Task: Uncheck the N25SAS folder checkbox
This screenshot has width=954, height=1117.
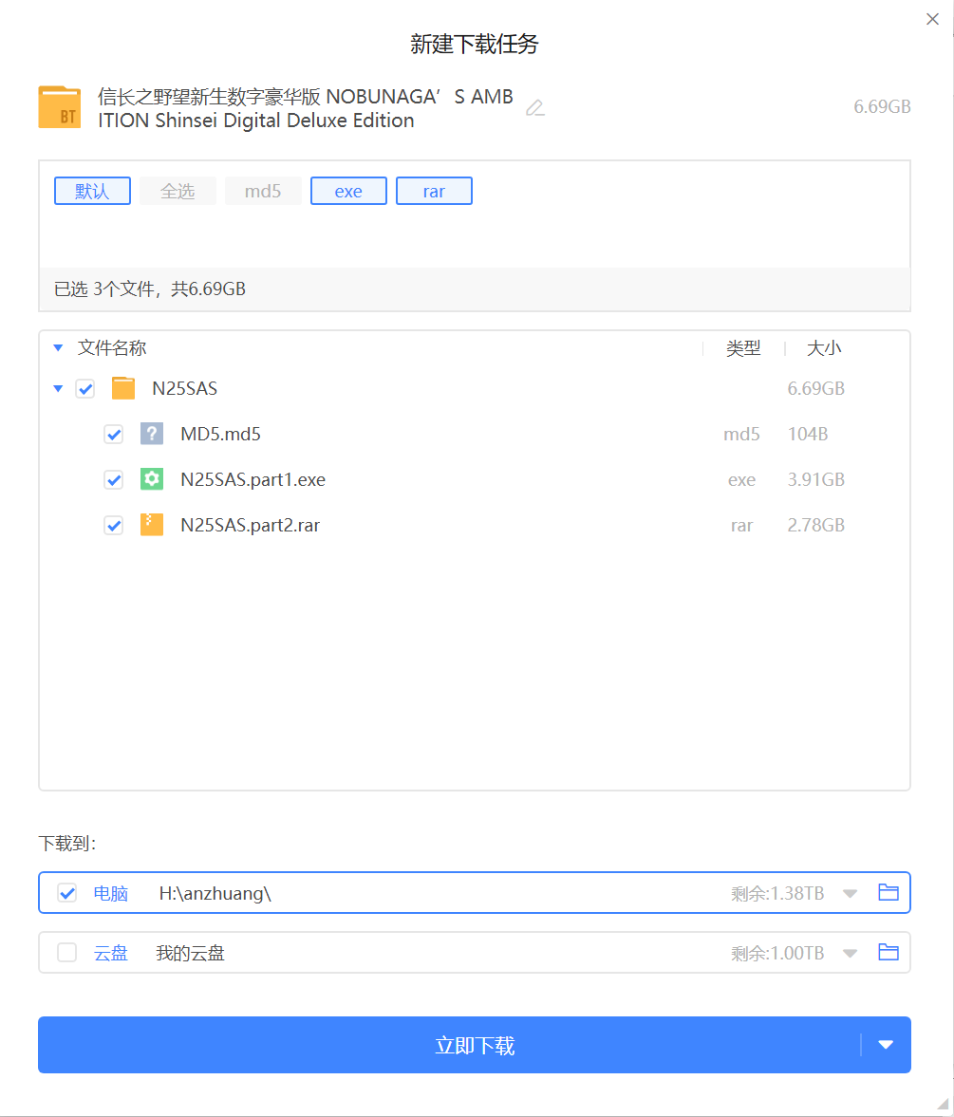Action: tap(85, 389)
